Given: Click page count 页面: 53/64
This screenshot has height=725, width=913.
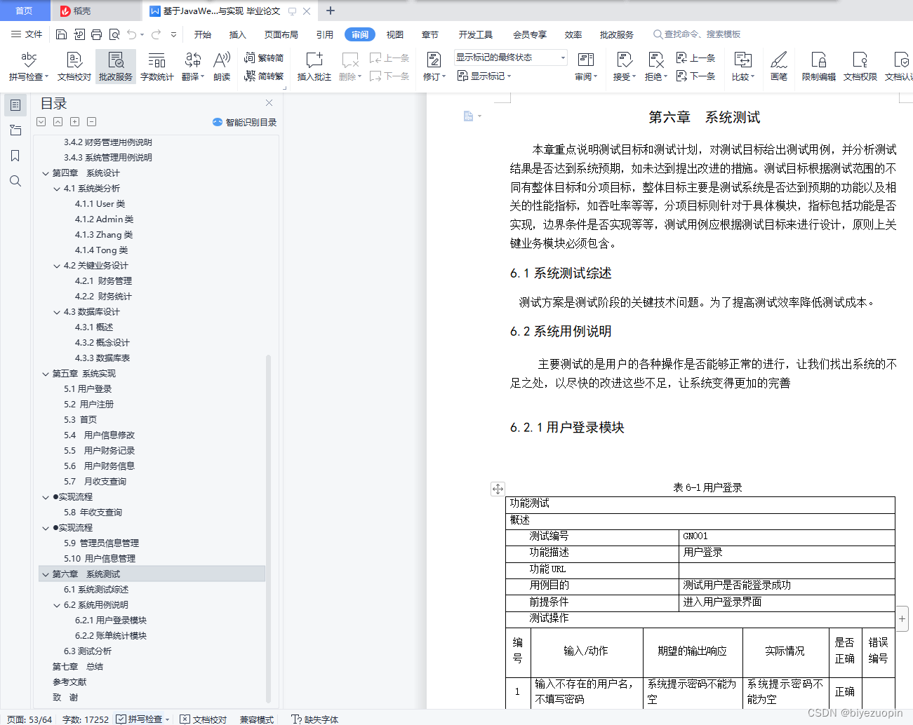Looking at the screenshot, I should coord(29,719).
